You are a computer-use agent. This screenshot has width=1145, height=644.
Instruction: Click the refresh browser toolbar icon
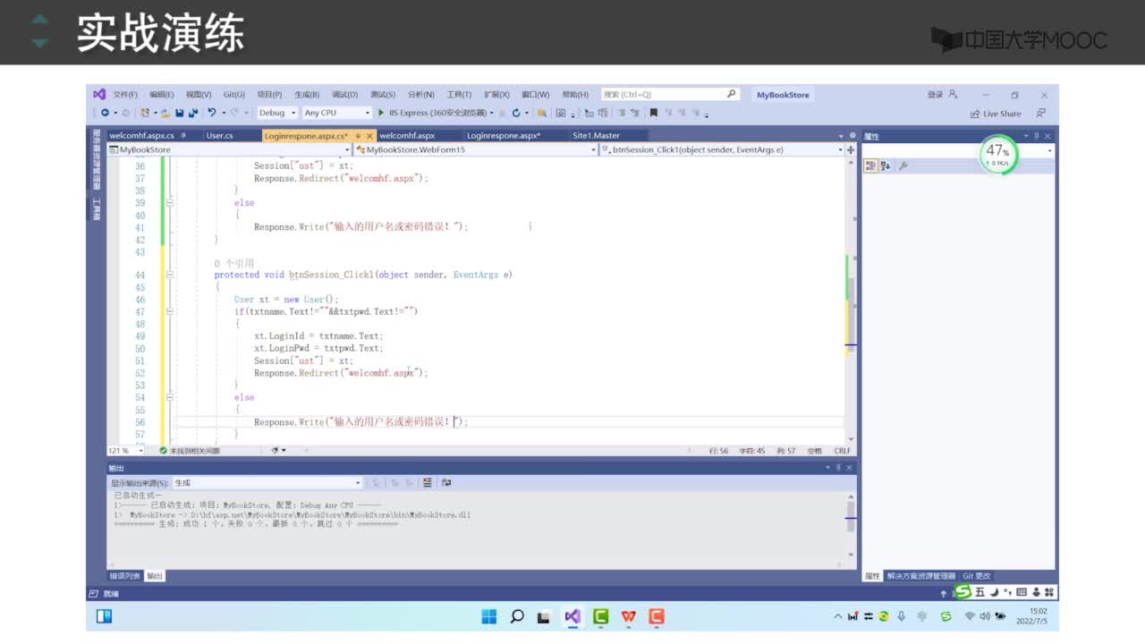point(516,113)
